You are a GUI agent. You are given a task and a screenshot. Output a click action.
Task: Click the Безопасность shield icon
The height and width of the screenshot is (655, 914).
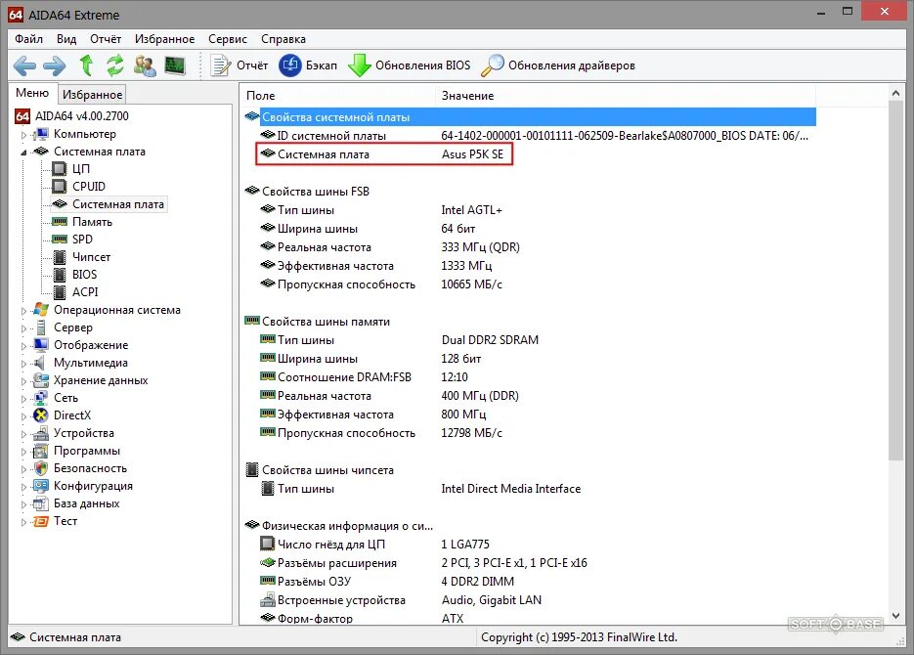click(x=41, y=468)
